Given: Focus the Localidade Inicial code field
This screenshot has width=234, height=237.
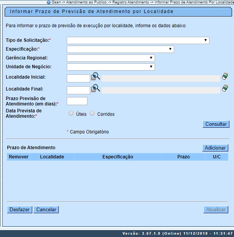Looking at the screenshot, I should point(78,78).
